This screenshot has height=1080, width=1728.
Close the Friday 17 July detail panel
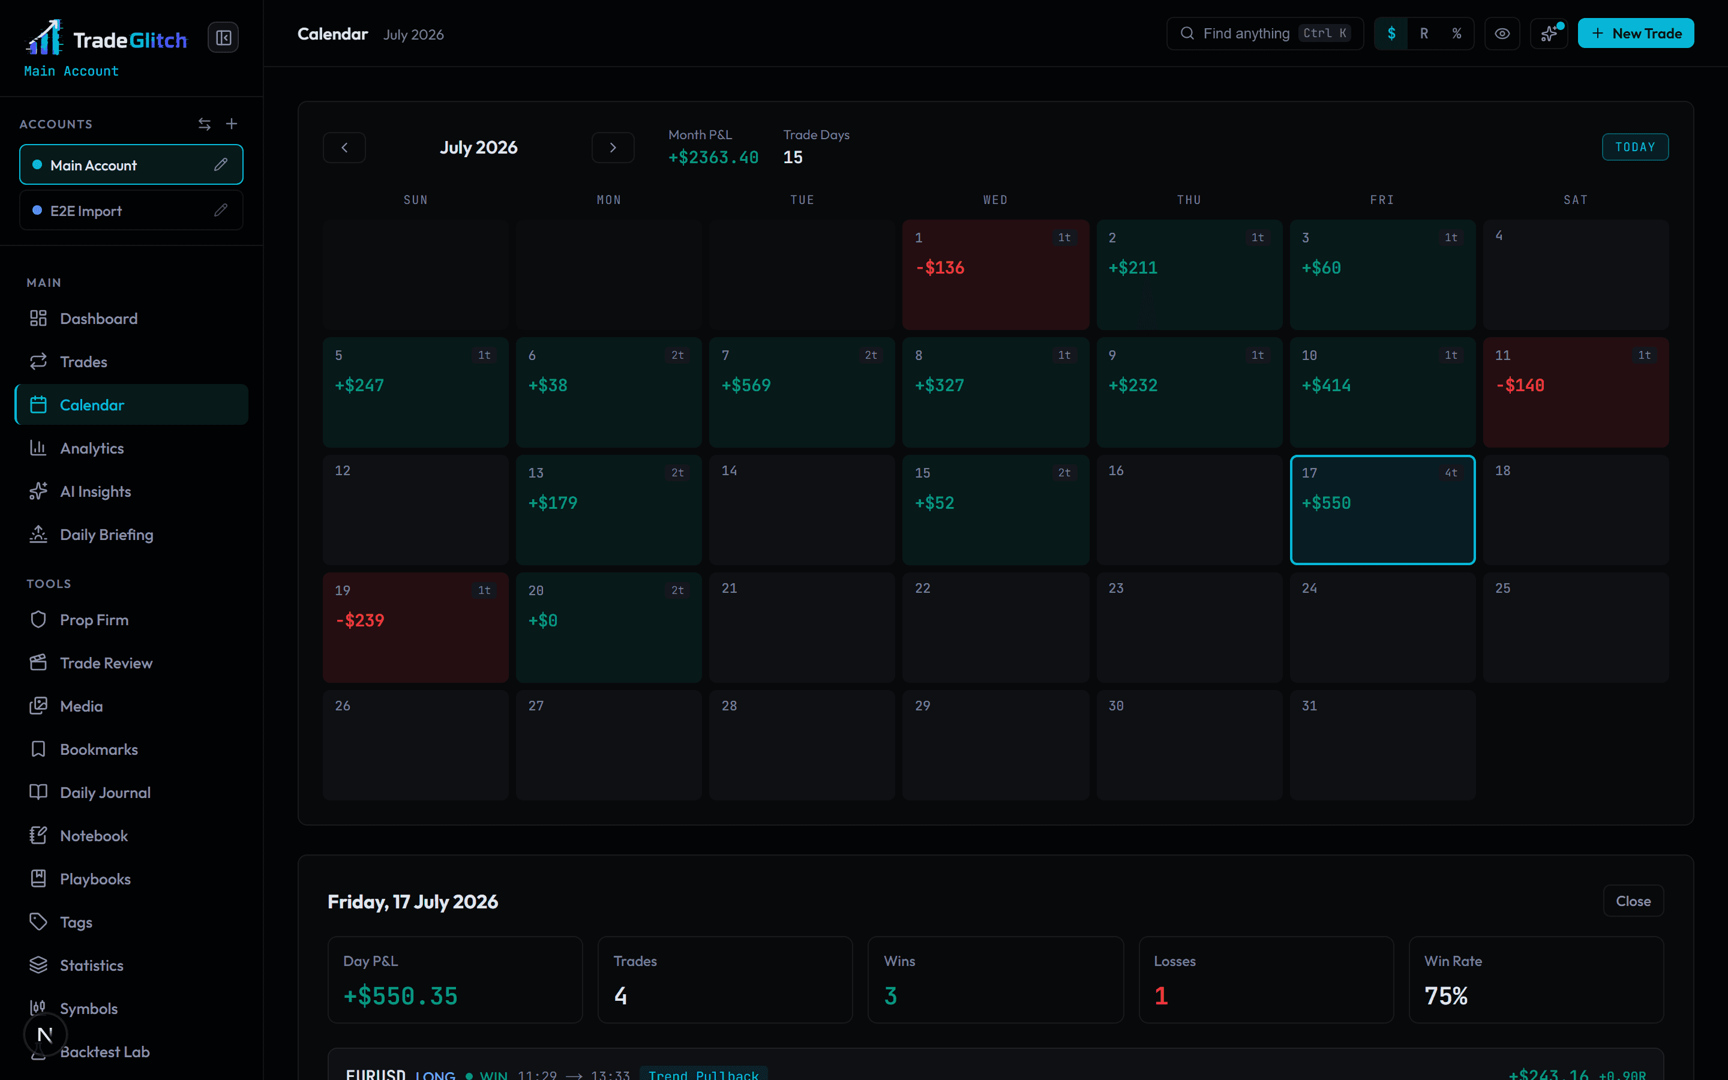(x=1633, y=901)
